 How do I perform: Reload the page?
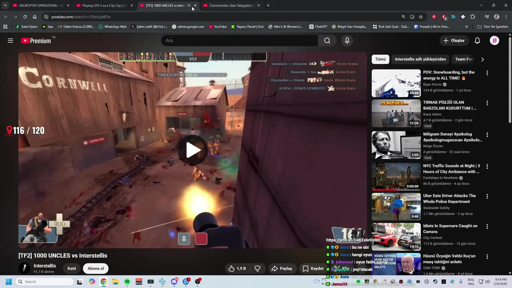(25, 17)
